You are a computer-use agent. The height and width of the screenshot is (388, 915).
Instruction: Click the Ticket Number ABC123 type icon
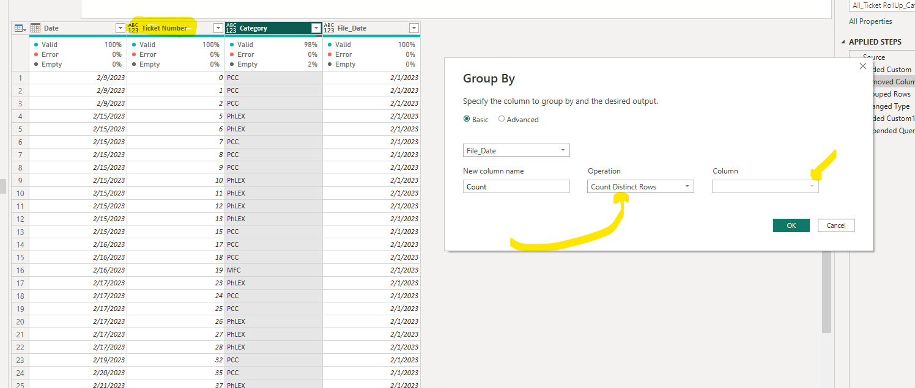point(133,28)
